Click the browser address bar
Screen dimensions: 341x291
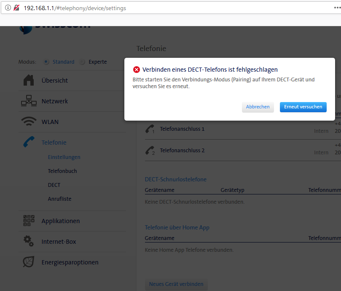pyautogui.click(x=169, y=8)
